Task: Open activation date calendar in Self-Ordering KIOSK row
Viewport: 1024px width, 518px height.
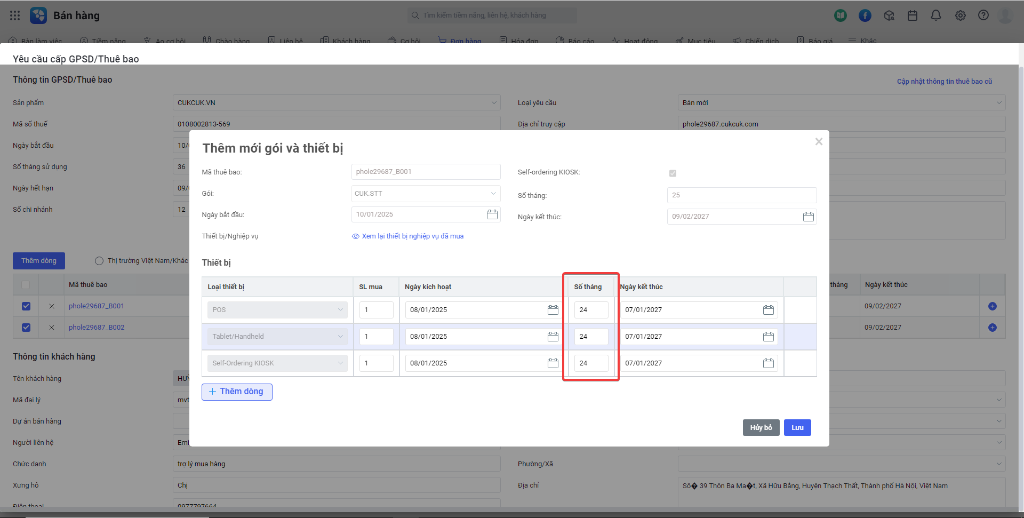Action: pyautogui.click(x=553, y=363)
